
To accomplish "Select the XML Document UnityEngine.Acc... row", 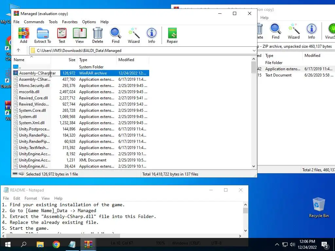I will click(81, 160).
